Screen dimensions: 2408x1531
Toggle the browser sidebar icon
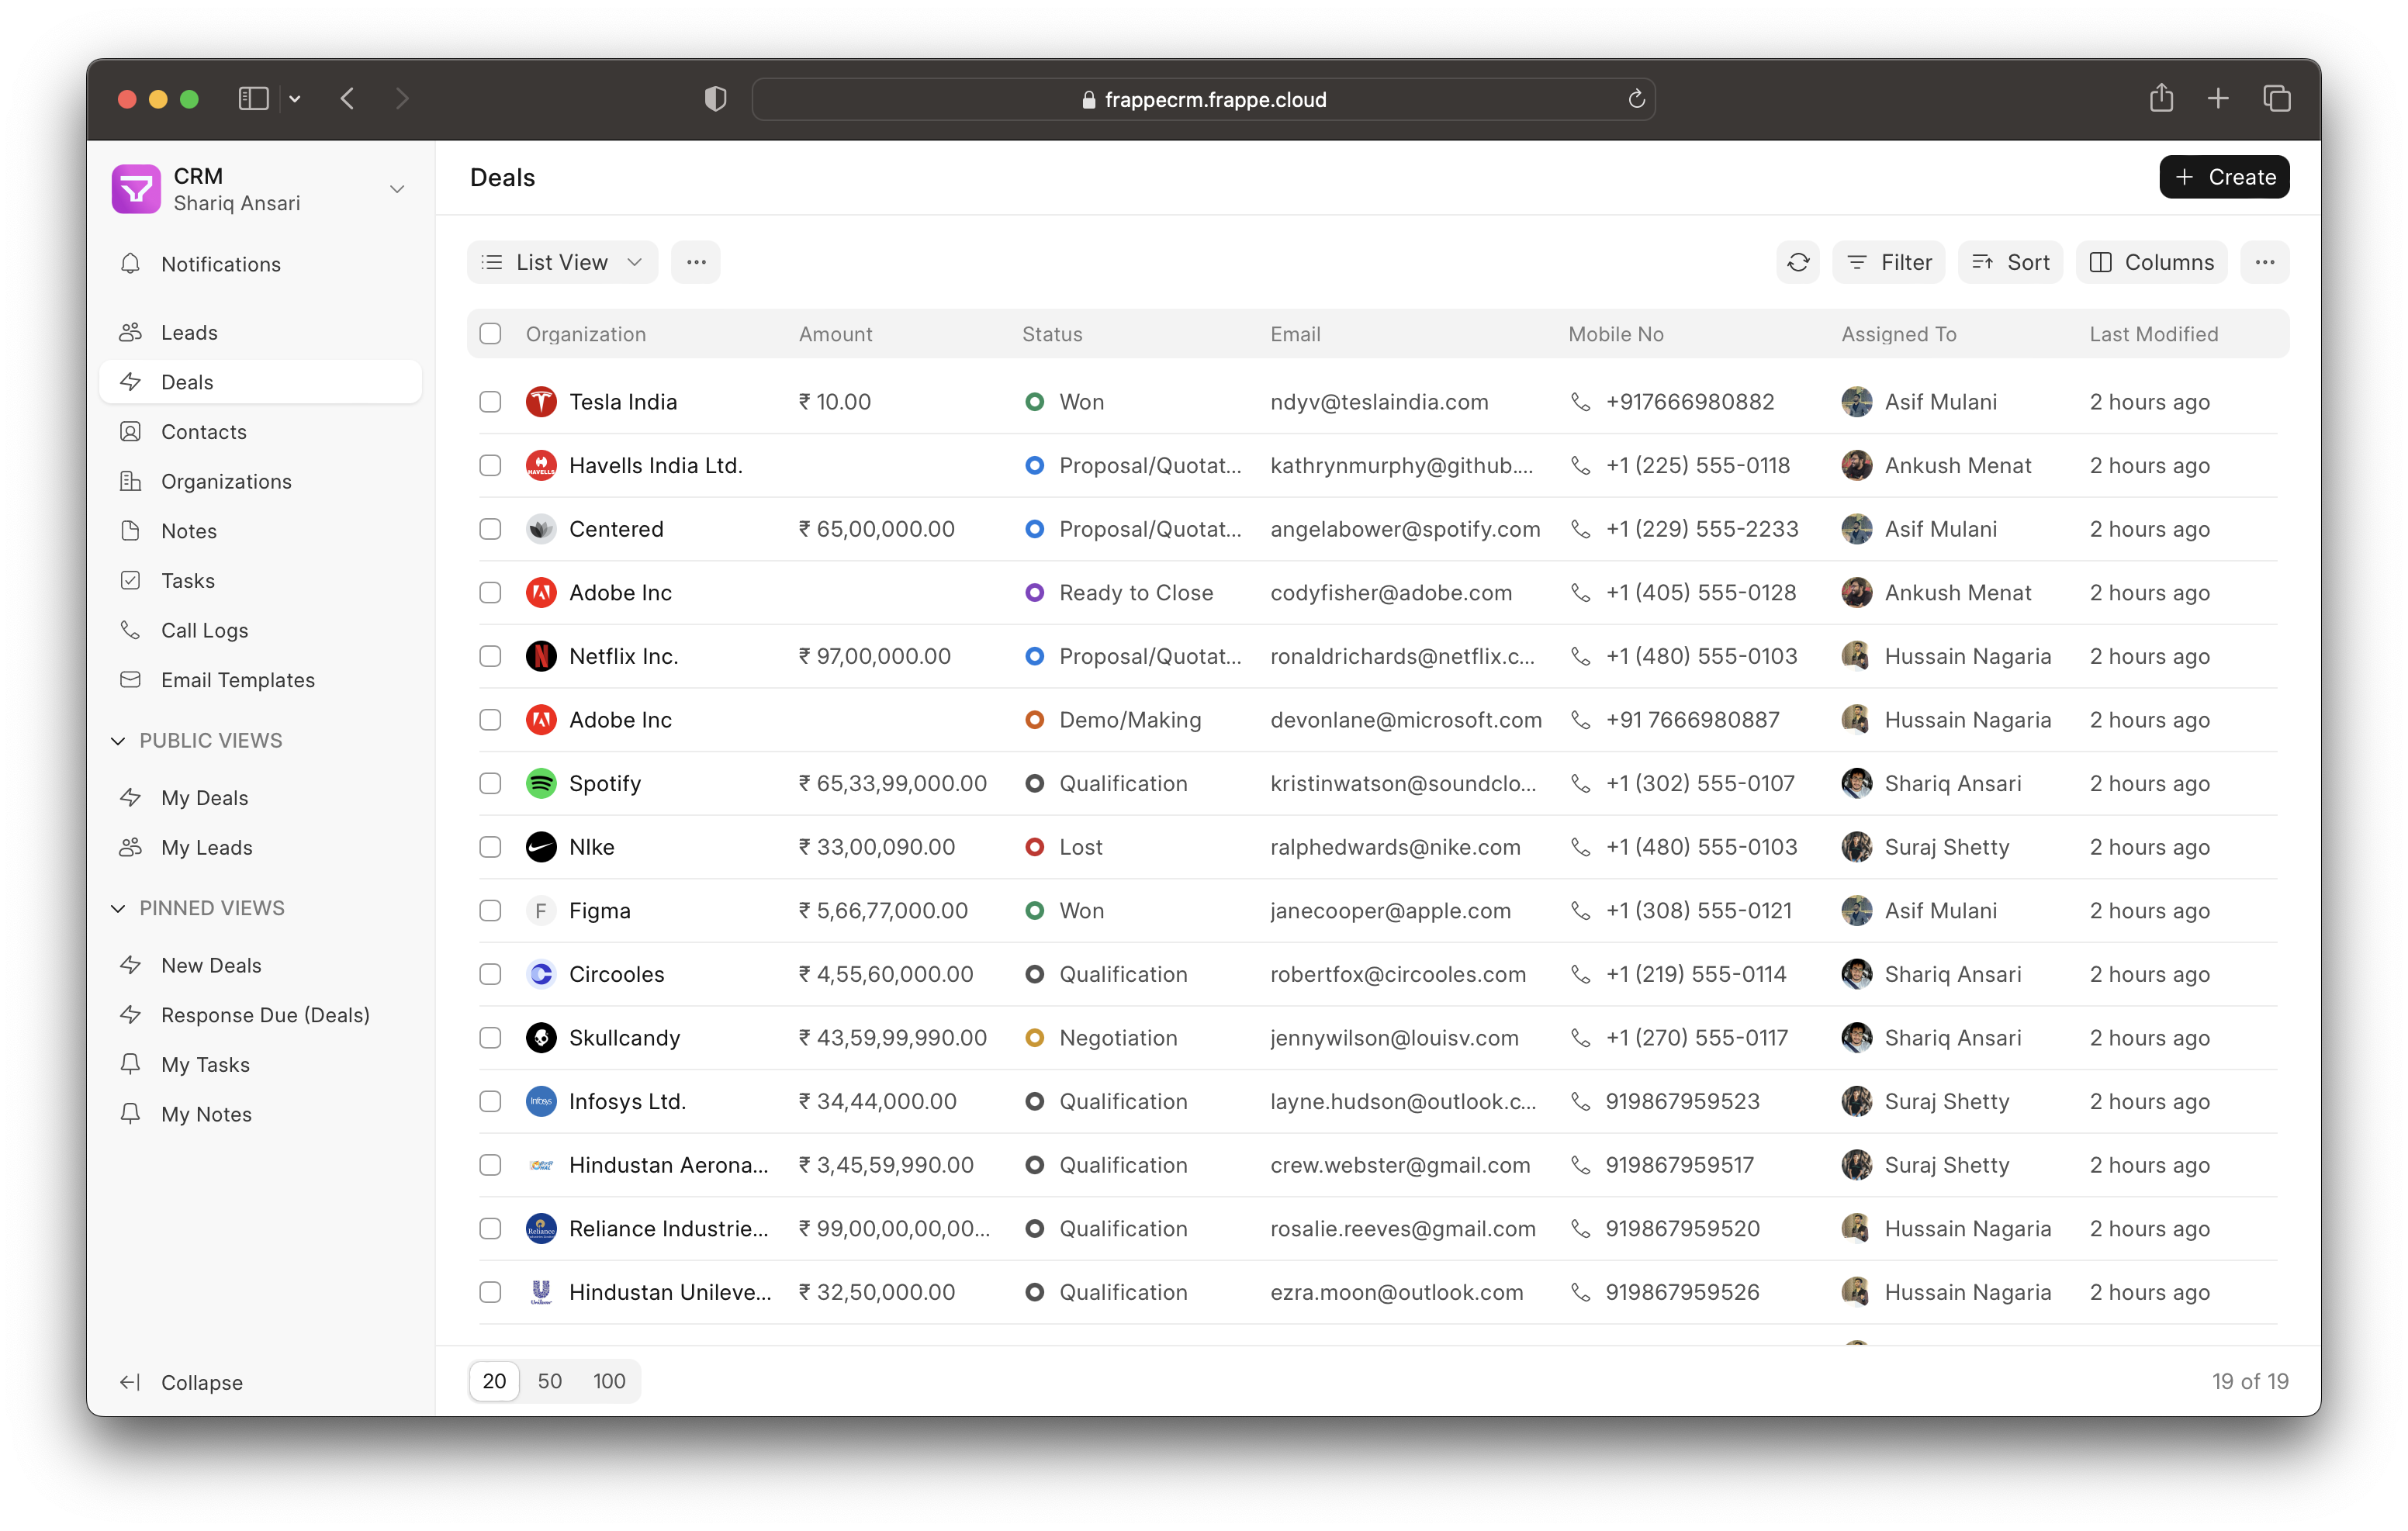point(253,98)
